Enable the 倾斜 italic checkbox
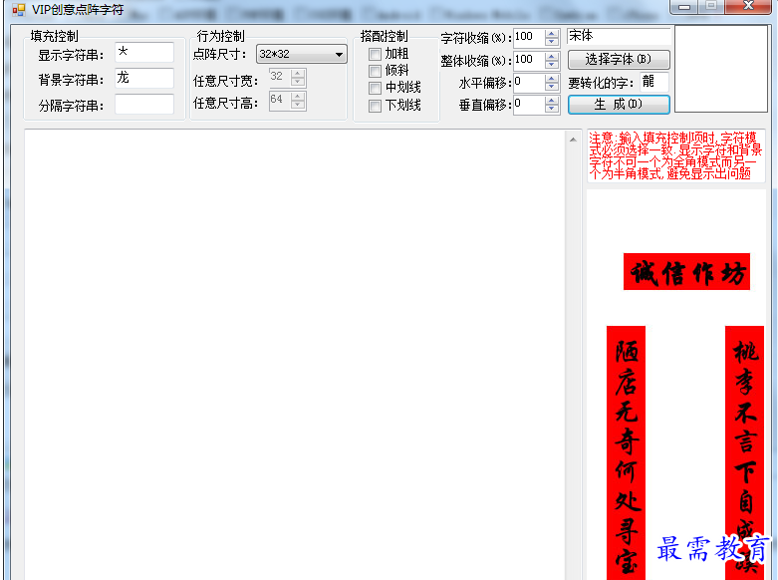The height and width of the screenshot is (580, 778). [376, 72]
